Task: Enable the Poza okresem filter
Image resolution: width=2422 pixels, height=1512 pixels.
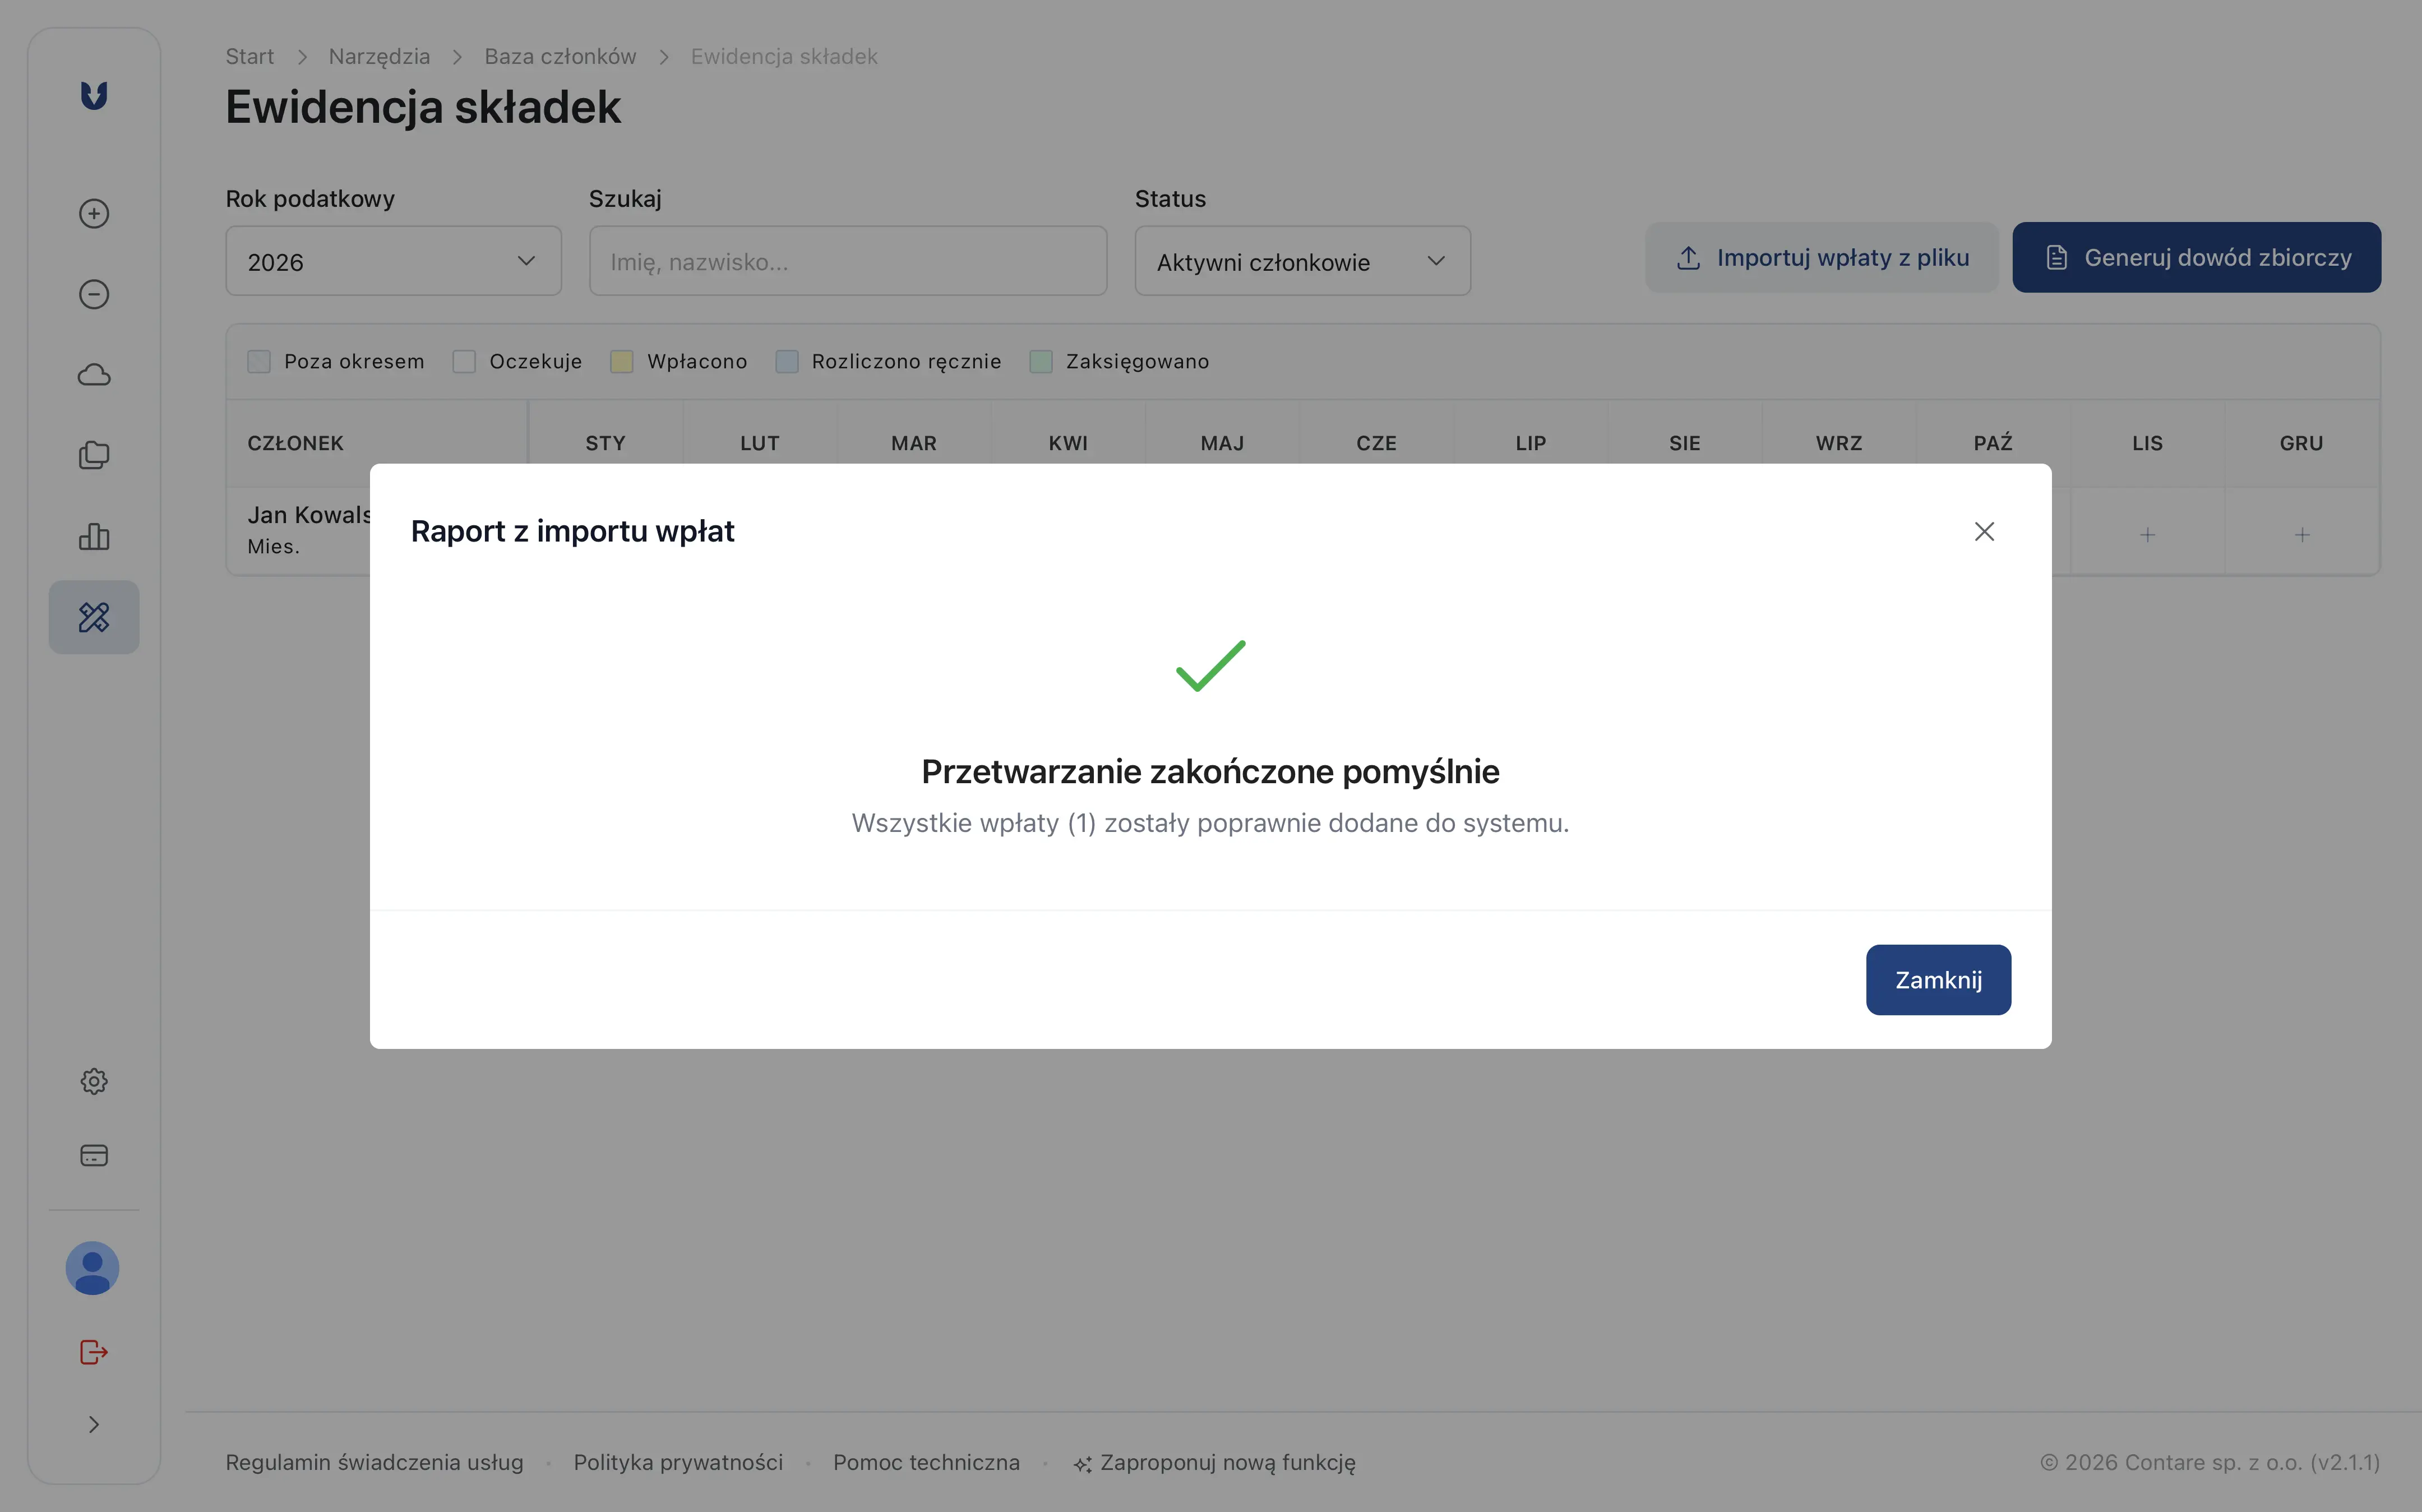Action: [259, 361]
